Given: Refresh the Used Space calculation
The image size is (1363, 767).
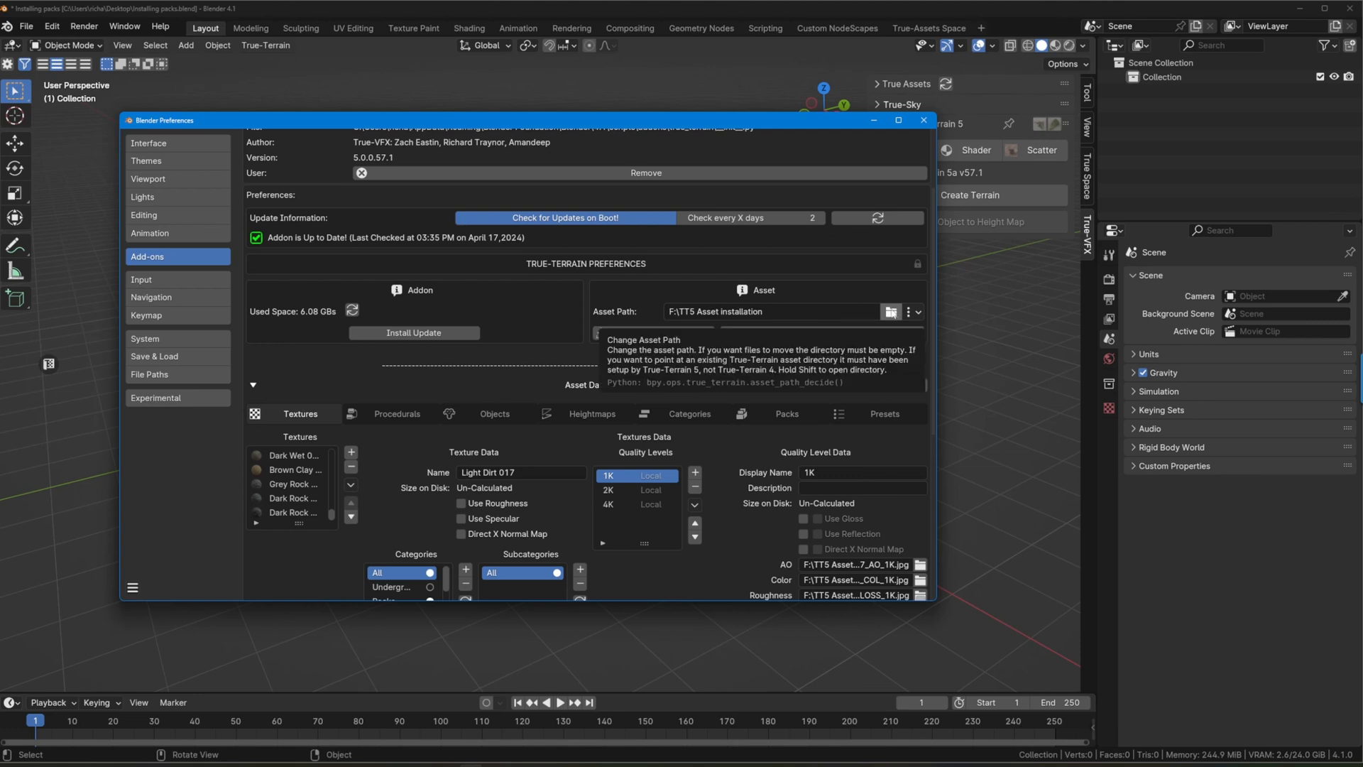Looking at the screenshot, I should (352, 310).
